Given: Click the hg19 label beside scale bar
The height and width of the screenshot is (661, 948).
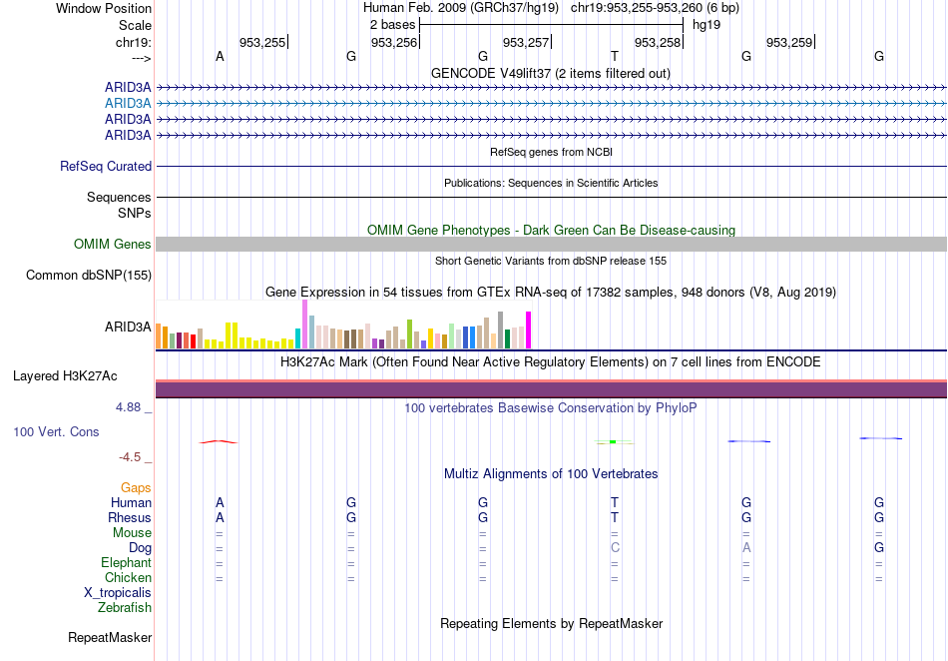Looking at the screenshot, I should (707, 25).
